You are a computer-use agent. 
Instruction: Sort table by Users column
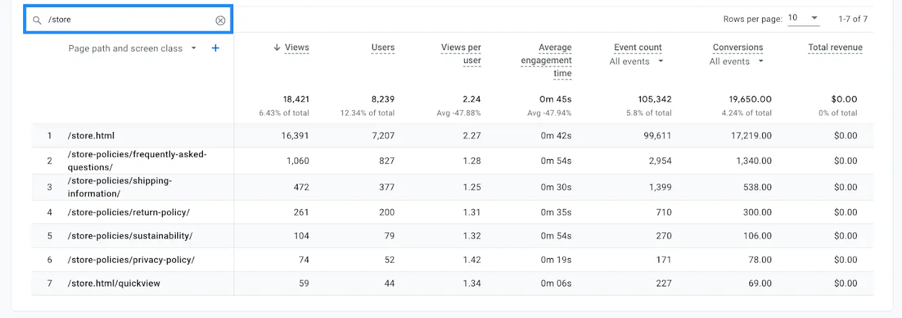coord(383,47)
